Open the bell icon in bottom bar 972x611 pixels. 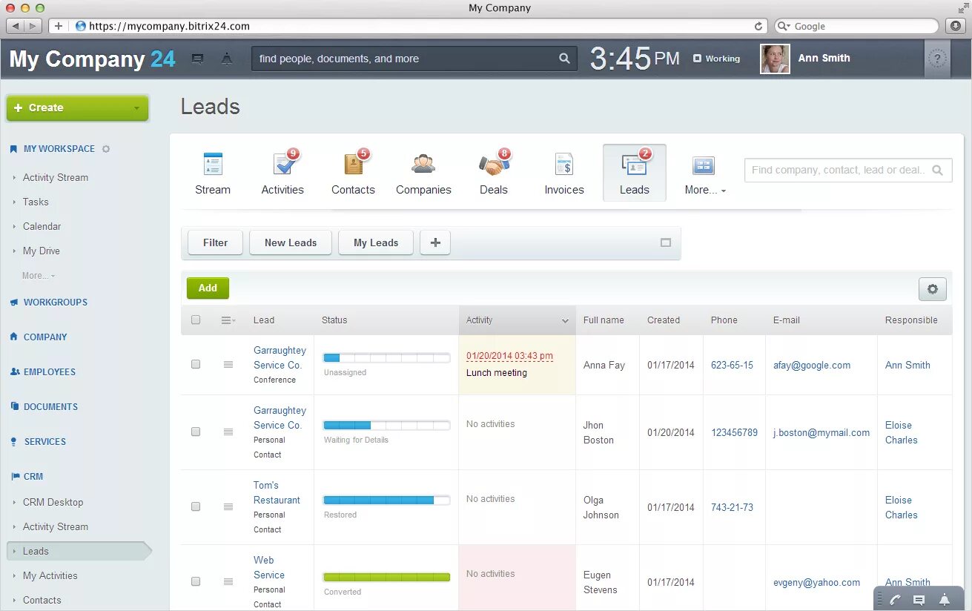(x=944, y=600)
